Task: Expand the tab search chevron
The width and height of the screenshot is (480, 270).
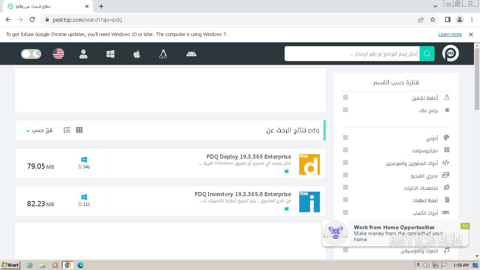Action: 435,6
